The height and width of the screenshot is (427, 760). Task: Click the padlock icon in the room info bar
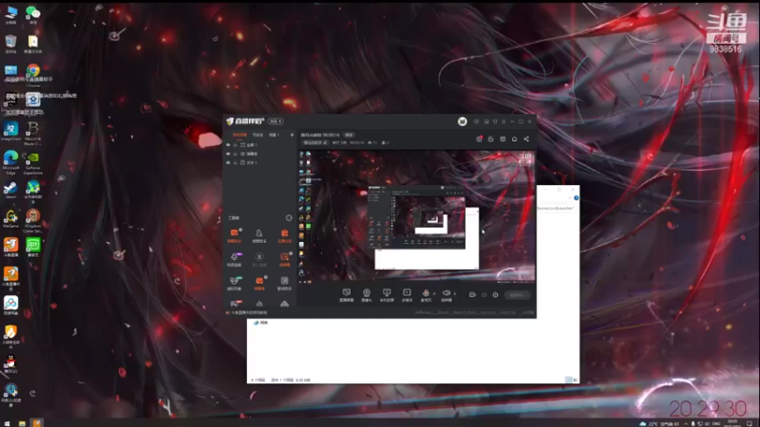pyautogui.click(x=490, y=139)
